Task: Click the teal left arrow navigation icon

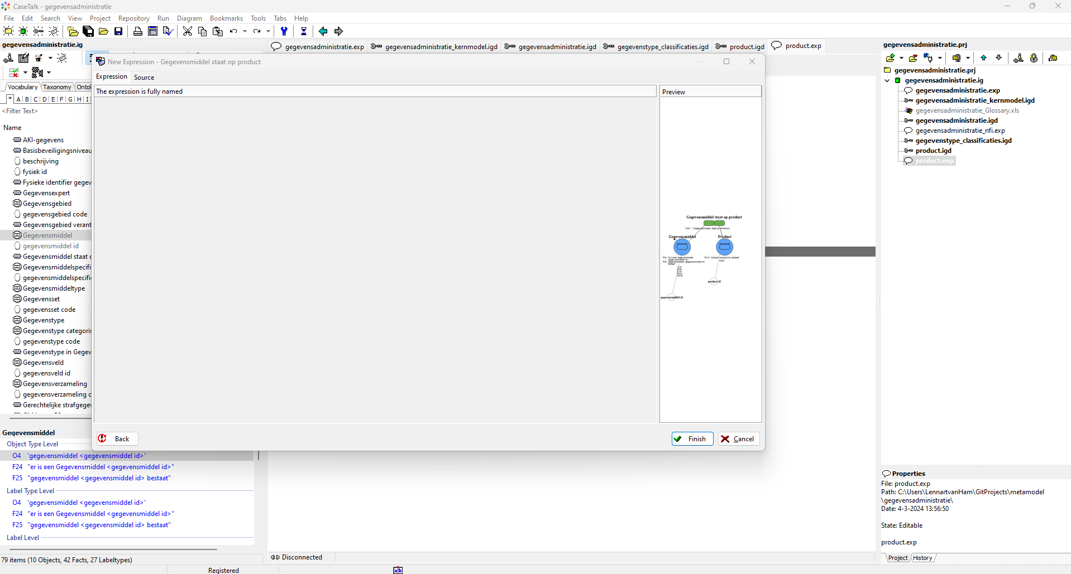Action: pos(323,31)
